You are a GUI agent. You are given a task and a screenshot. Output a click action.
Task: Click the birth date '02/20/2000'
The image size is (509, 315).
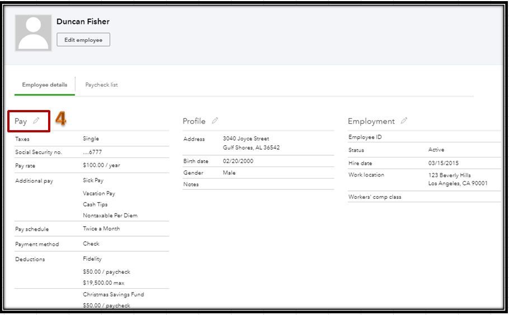pos(238,161)
